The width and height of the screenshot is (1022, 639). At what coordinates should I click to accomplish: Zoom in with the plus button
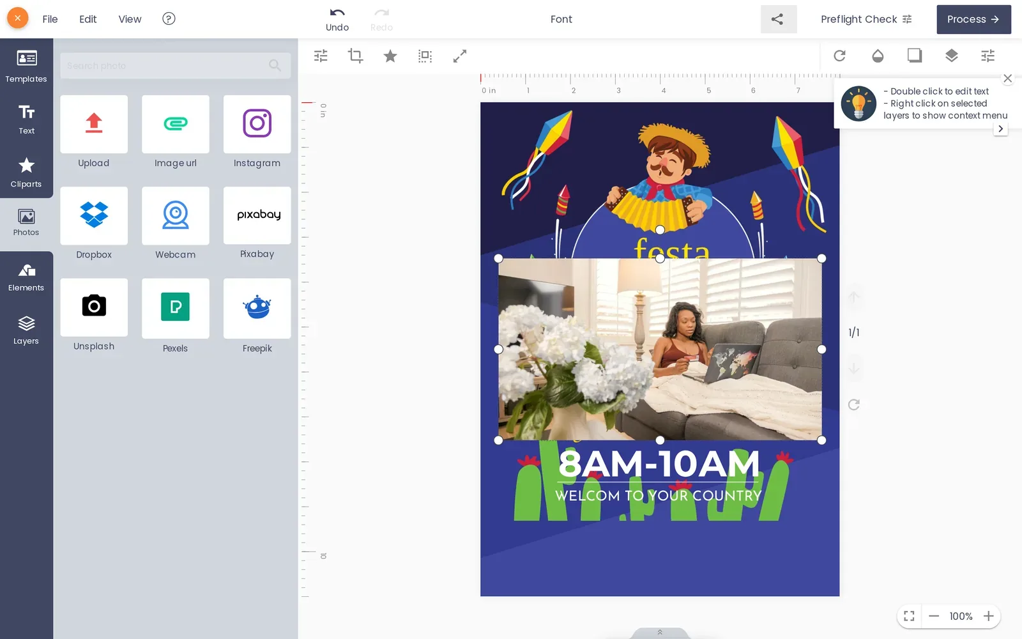989,616
